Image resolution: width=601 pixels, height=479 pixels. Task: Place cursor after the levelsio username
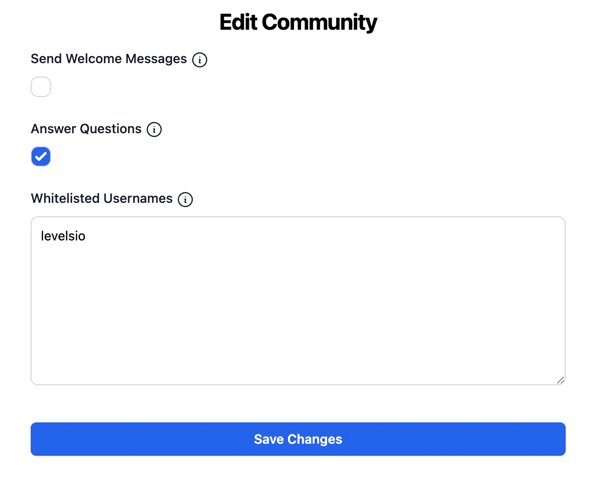tap(86, 236)
